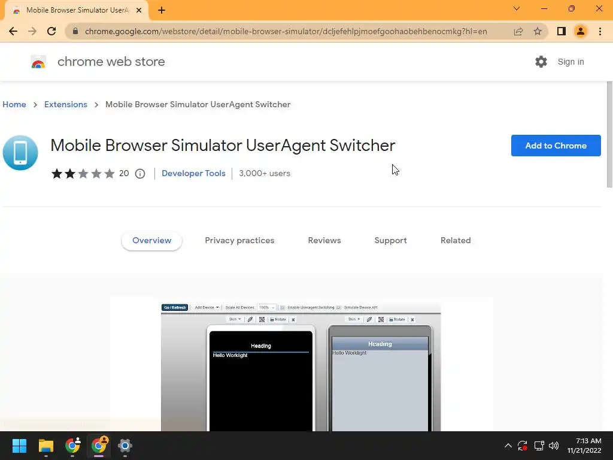Show hidden system tray icons

(508, 446)
